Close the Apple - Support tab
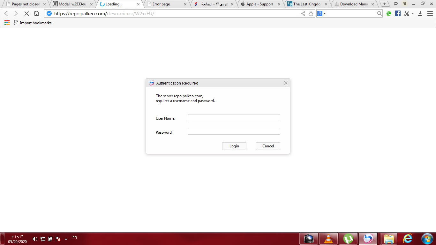This screenshot has height=245, width=436. [279, 4]
